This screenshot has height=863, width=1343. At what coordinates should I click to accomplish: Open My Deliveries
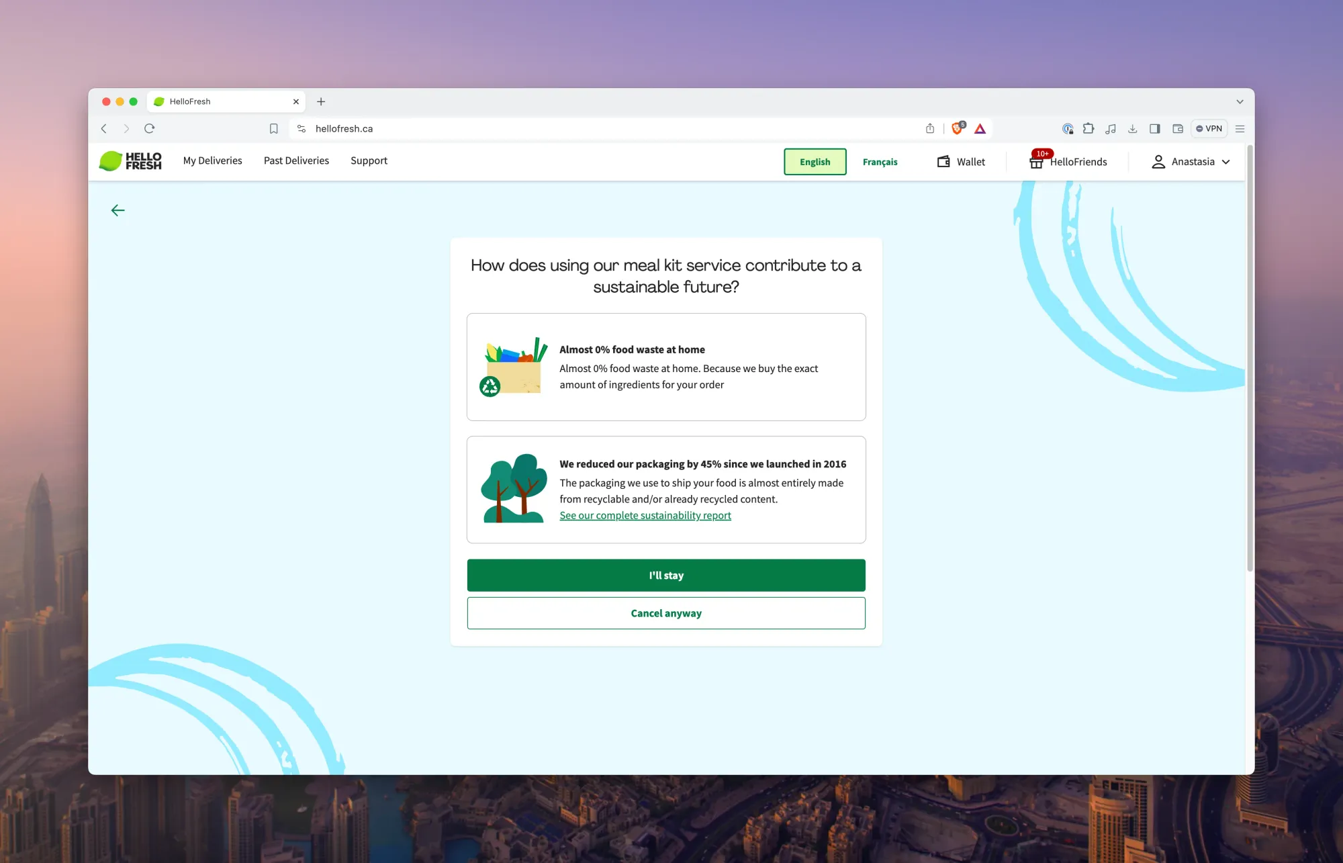[212, 161]
